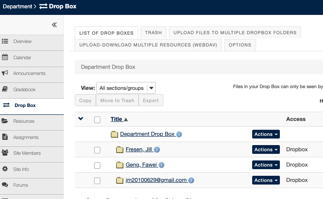
Task: Sort by the Title column header
Action: [x=117, y=119]
